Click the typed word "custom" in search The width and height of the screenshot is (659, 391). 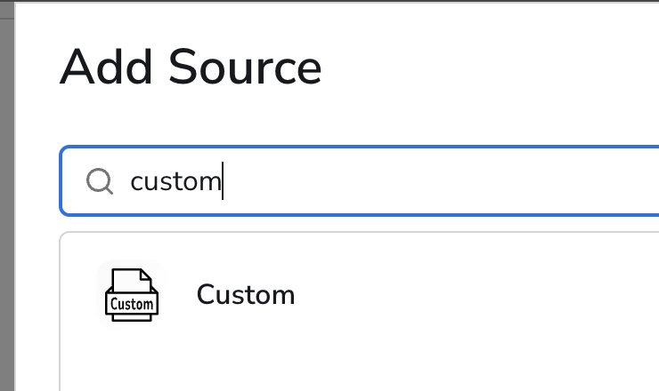point(175,181)
